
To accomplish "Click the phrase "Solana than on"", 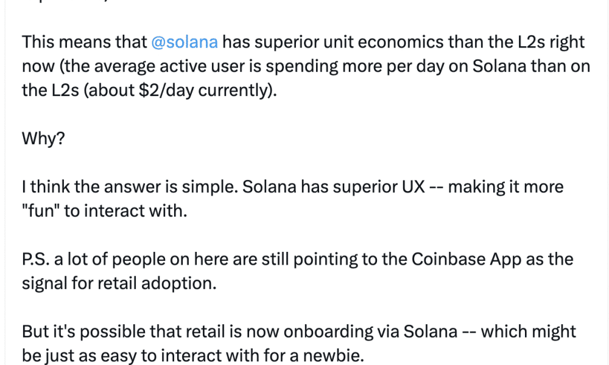I will [531, 66].
